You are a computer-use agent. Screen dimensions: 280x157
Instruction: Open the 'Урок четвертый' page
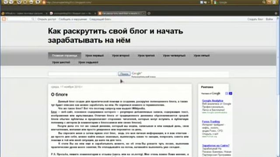tap(174, 55)
